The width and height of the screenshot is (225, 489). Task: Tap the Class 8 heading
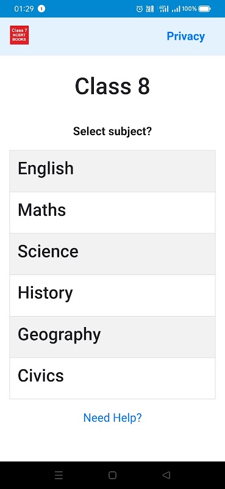[x=112, y=86]
